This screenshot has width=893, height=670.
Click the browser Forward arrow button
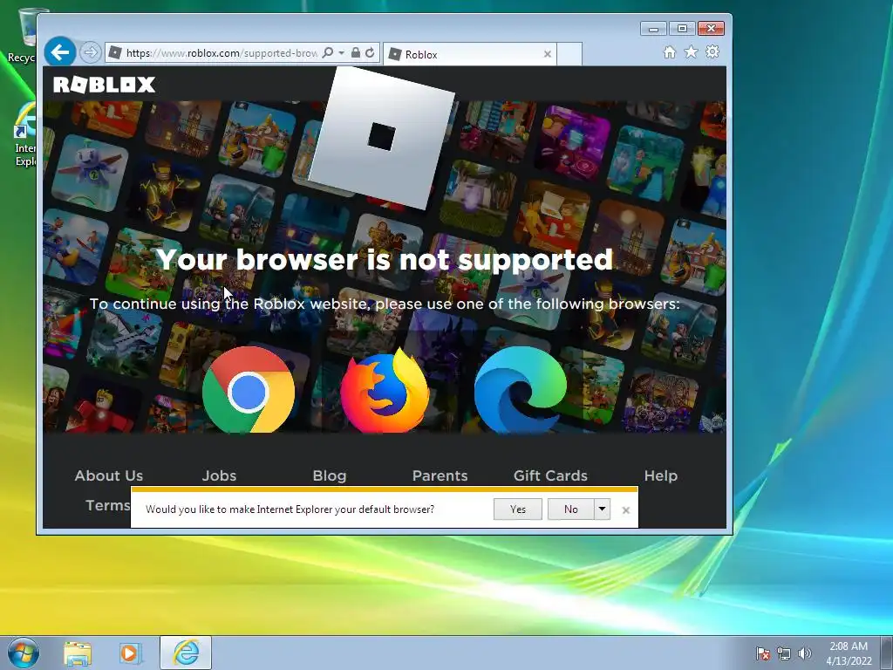pyautogui.click(x=90, y=52)
